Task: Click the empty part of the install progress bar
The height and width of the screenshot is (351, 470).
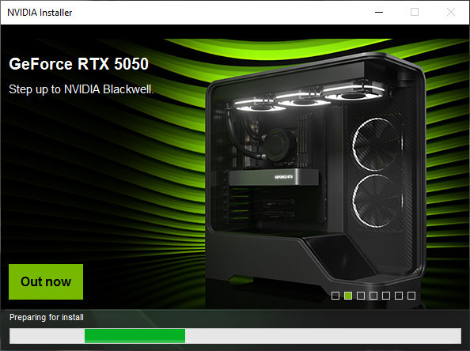Action: (x=323, y=336)
